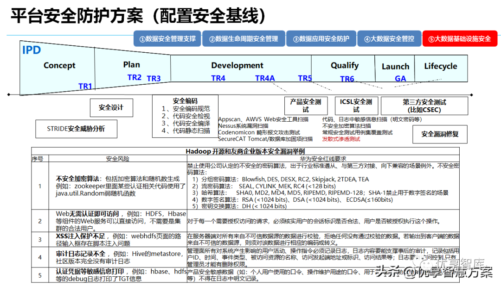The image size is (501, 286).
Task: Click the 认证凭据等敏感信息打印 risk cell
Action: point(117,275)
